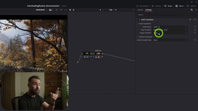198x111 pixels.
Task: Click the first node's green RGB output
Action: point(91,54)
